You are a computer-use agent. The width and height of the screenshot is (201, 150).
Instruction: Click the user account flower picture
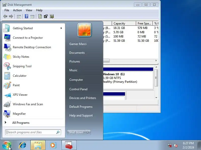coord(84,30)
